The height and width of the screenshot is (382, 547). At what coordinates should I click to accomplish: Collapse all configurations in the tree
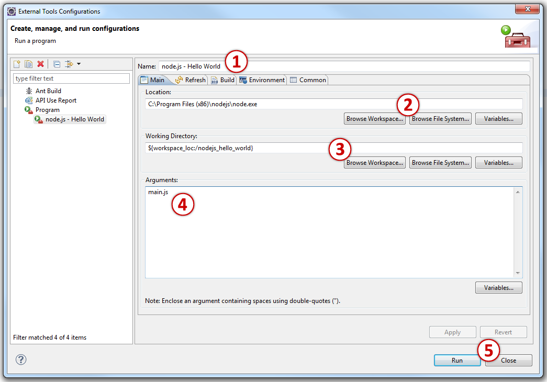coord(57,64)
